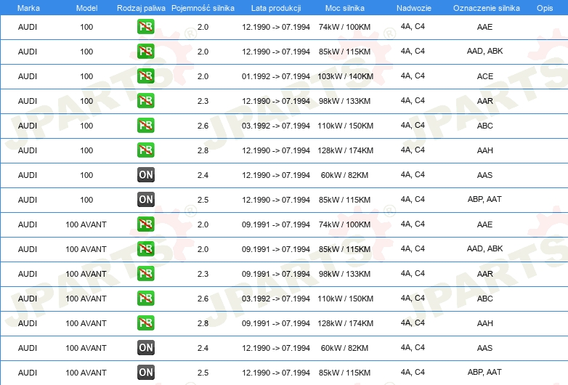Click the Nadwozie column header
The image size is (568, 385).
tap(414, 8)
